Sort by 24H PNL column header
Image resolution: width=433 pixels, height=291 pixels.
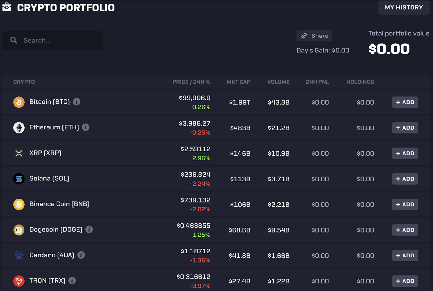pyautogui.click(x=317, y=82)
